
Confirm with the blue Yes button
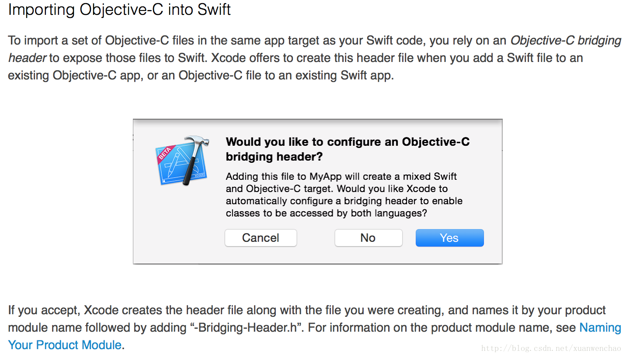click(x=449, y=238)
